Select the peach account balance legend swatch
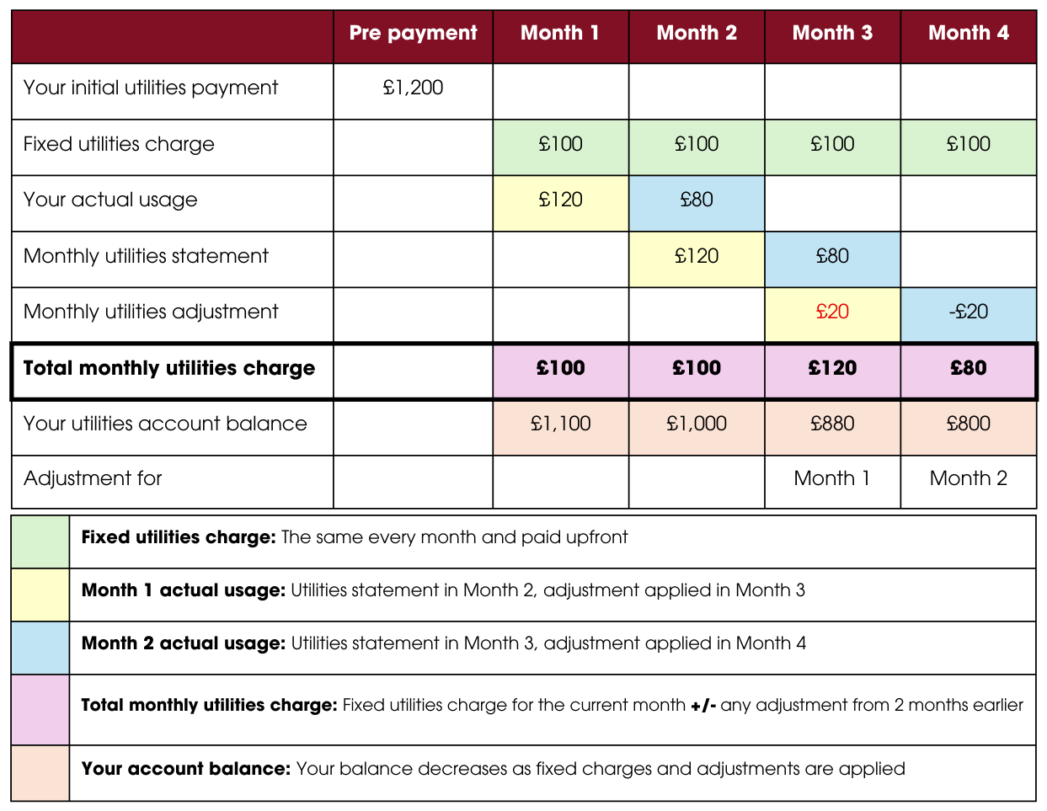Viewport: 1047px width, 811px height. click(40, 772)
